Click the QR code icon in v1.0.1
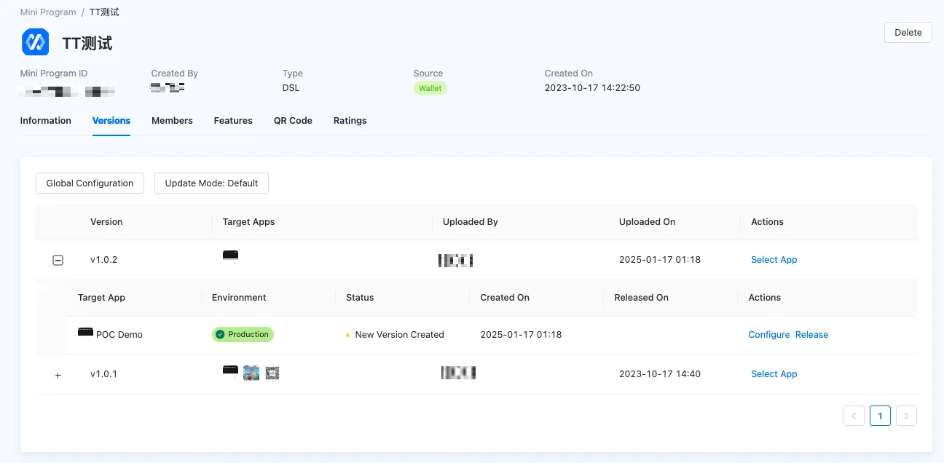The height and width of the screenshot is (463, 944). click(x=272, y=373)
